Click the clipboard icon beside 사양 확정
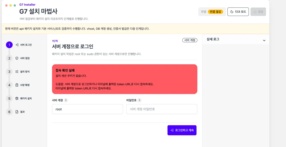 (x=17, y=85)
